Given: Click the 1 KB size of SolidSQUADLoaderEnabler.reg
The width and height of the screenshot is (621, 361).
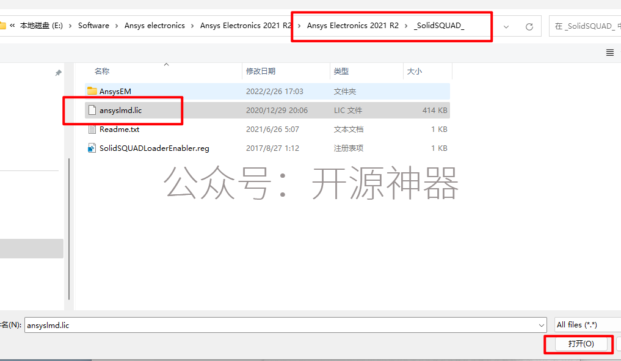Looking at the screenshot, I should (x=439, y=148).
